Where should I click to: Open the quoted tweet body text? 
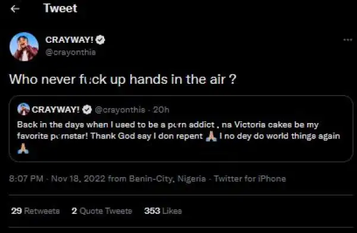[x=178, y=136]
